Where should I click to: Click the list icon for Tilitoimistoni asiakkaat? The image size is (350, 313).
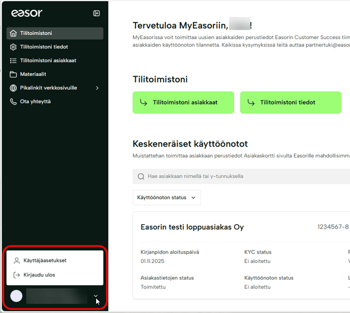pos(13,61)
